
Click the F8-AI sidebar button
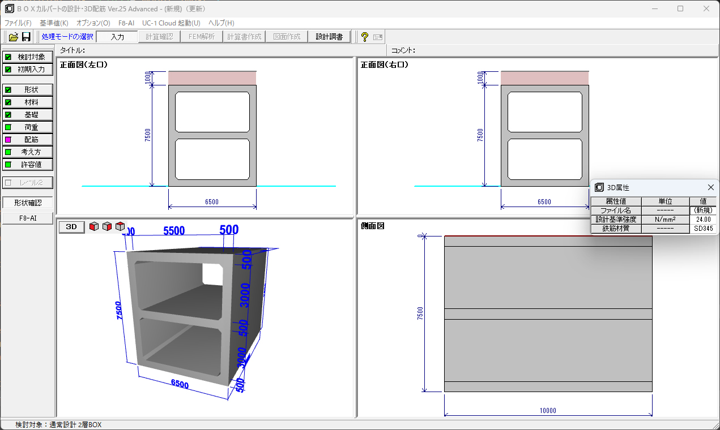click(28, 218)
